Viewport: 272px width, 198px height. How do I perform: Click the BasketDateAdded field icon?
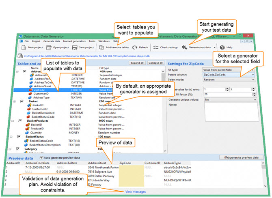click(29, 113)
